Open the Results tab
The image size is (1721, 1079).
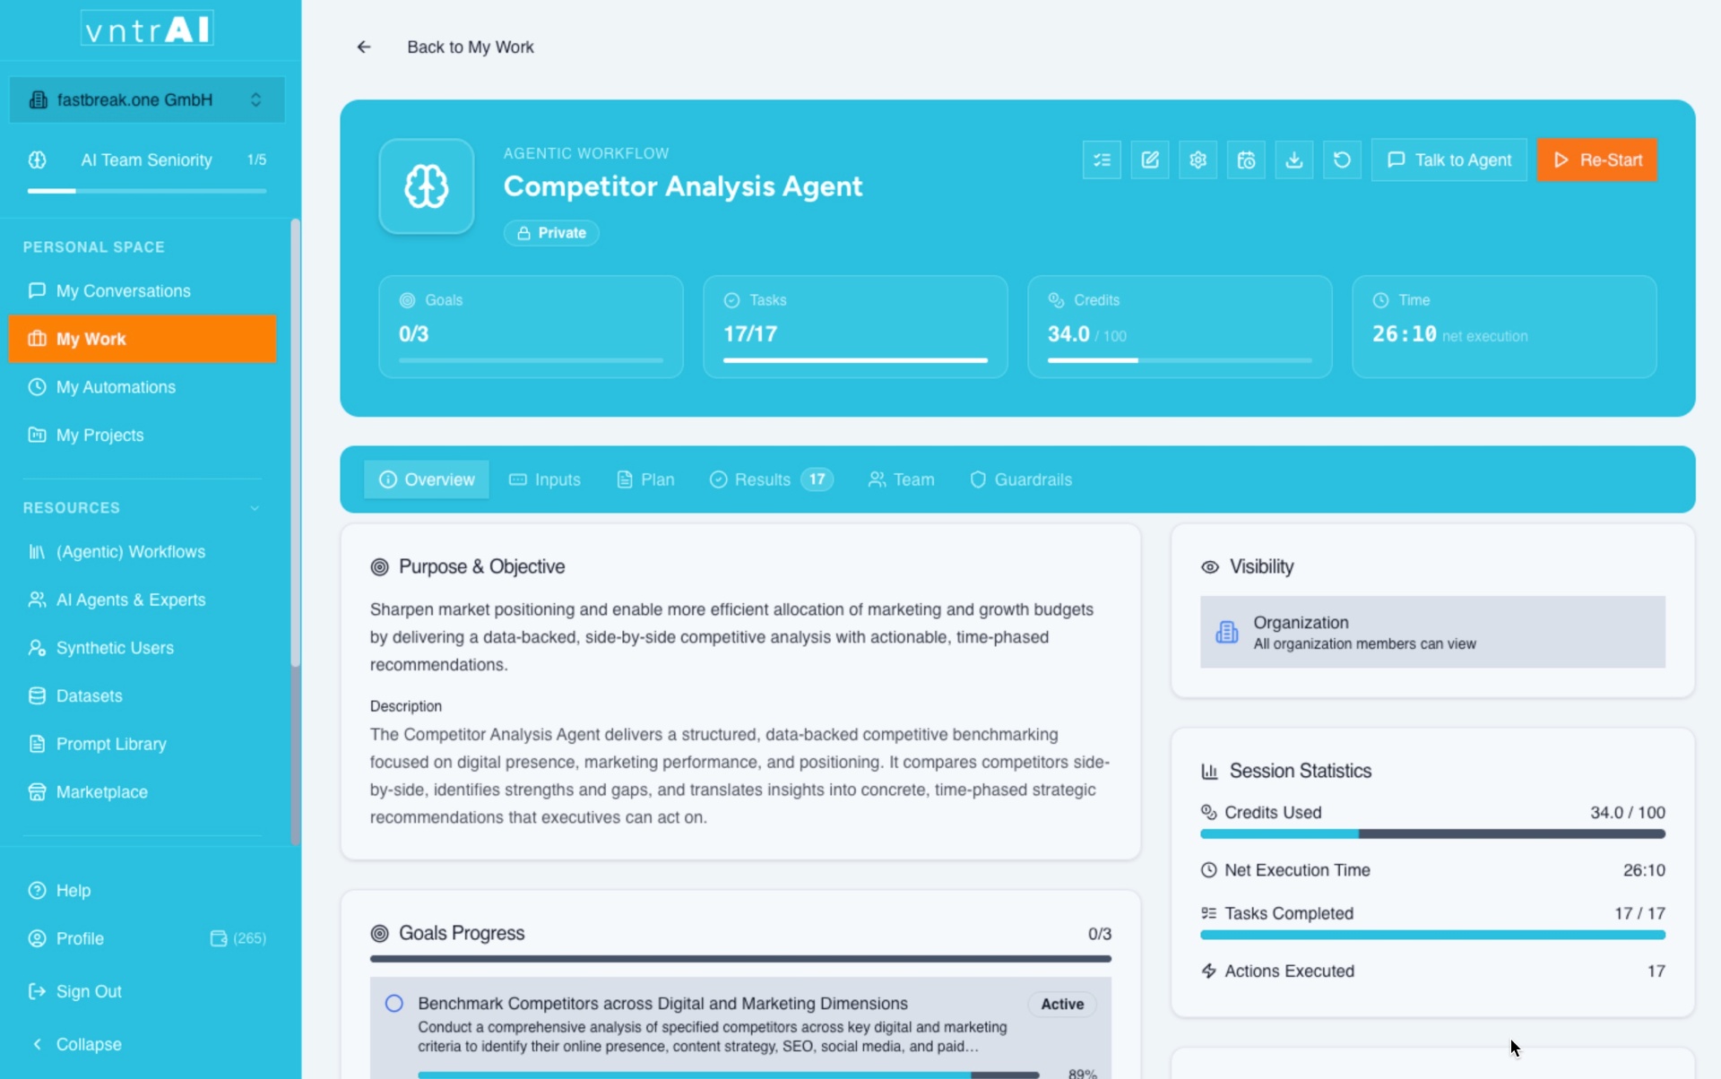click(x=771, y=479)
